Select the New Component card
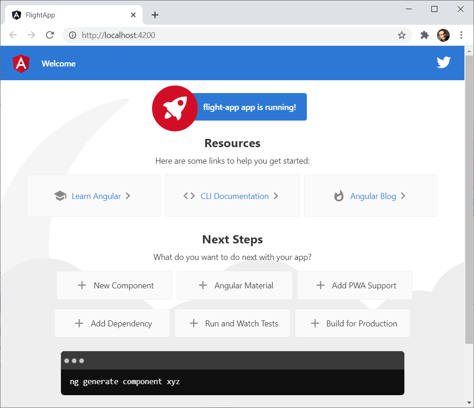The image size is (474, 408). click(114, 285)
